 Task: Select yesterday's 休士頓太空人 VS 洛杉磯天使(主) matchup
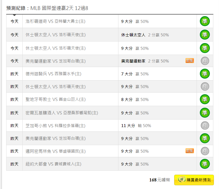pyautogui.click(x=56, y=87)
